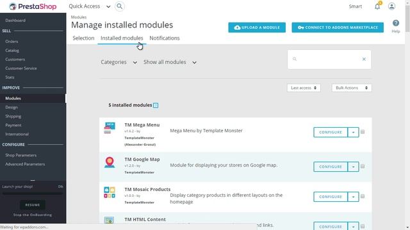The image size is (410, 230).
Task: Switch to the Notifications tab
Action: point(165,38)
